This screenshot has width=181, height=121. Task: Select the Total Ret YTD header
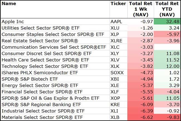click(x=167, y=9)
